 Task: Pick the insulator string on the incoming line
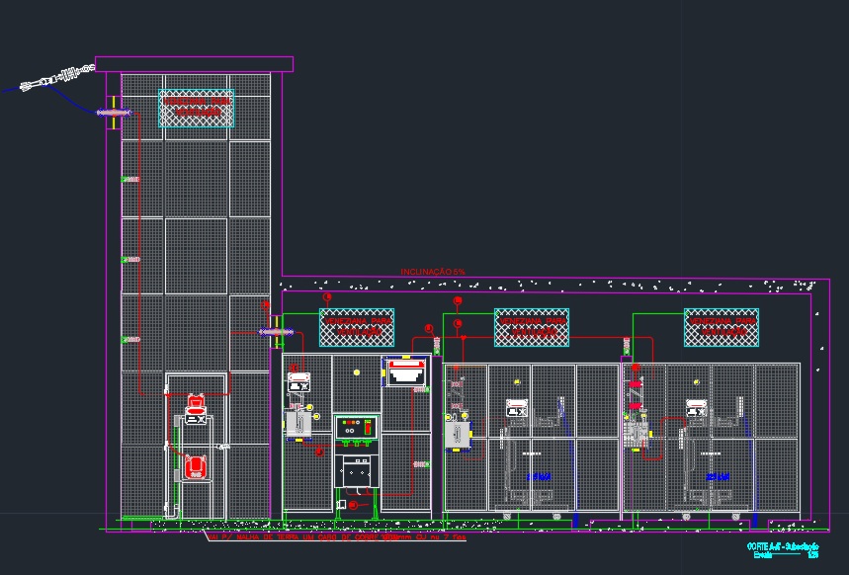point(57,77)
